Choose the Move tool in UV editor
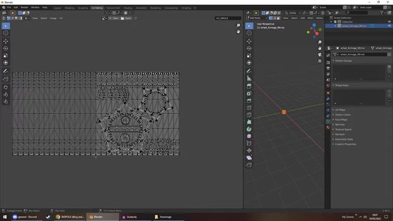Viewport: 393px width, 221px height. pyautogui.click(x=6, y=41)
